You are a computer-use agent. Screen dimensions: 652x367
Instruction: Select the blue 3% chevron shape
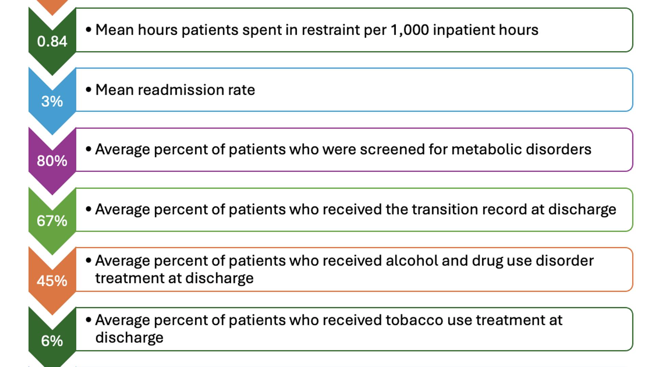click(x=52, y=101)
